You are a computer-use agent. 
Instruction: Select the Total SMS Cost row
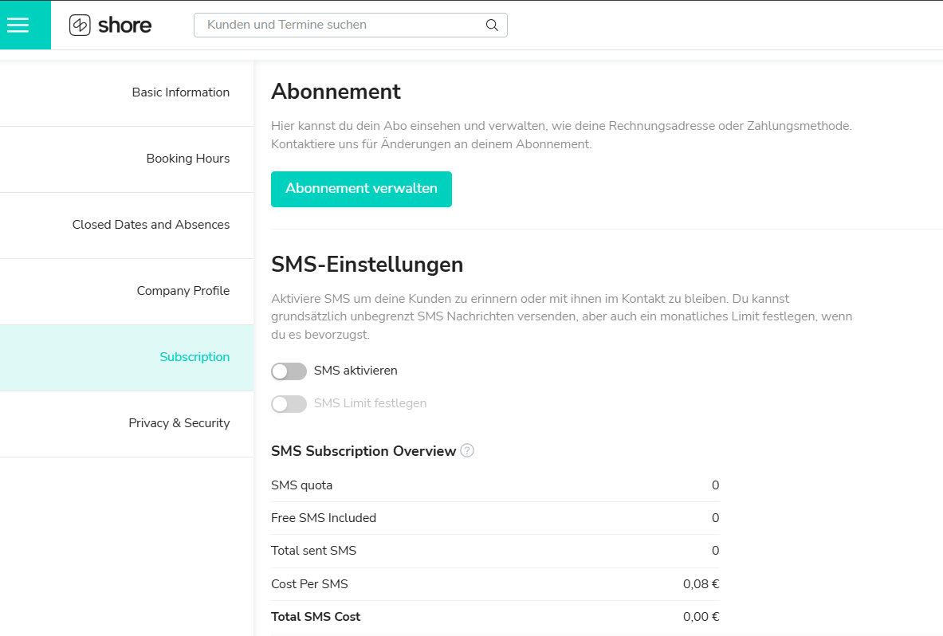point(494,617)
